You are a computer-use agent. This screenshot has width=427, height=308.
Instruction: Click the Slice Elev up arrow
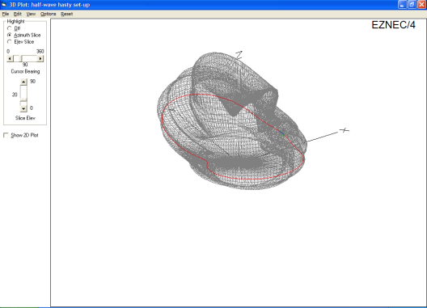pos(23,82)
